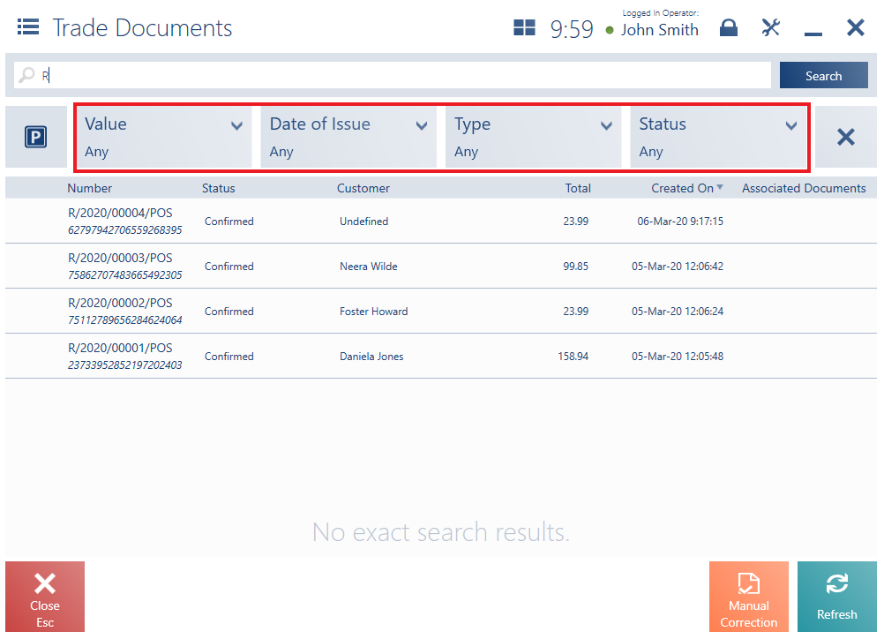Click the Close Esc button
This screenshot has width=884, height=639.
[45, 597]
